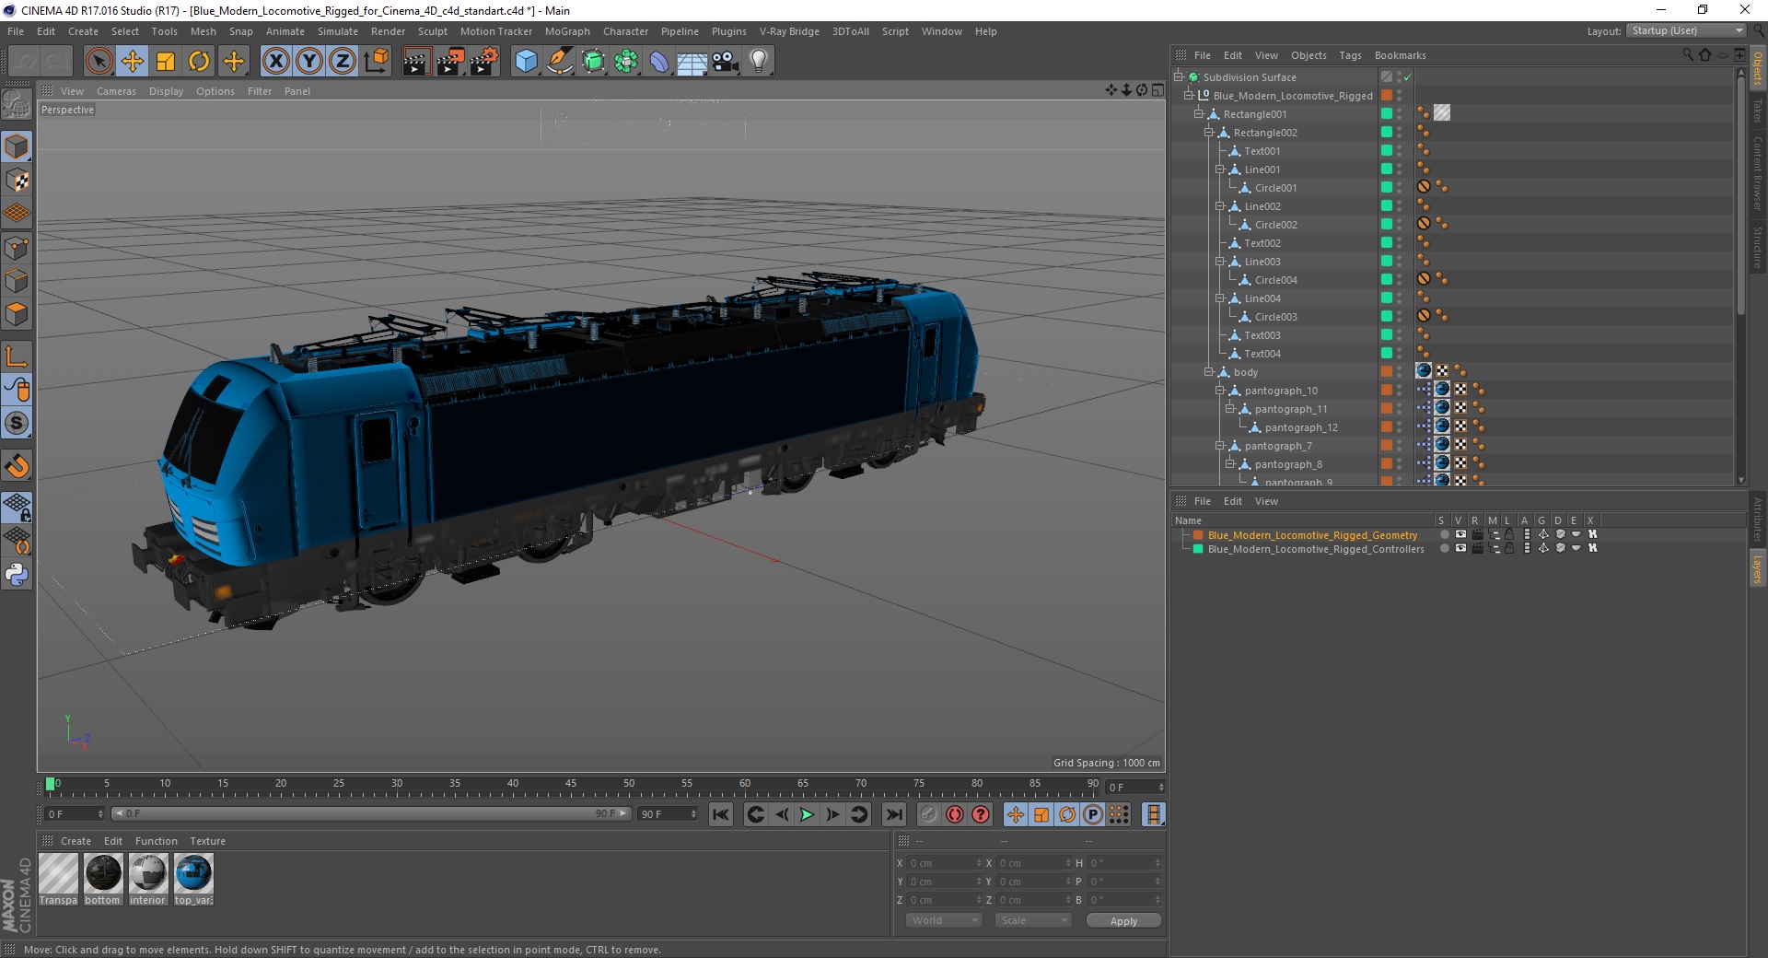Open the viewport Cameras menu
Screen dimensions: 1768x958
116,91
